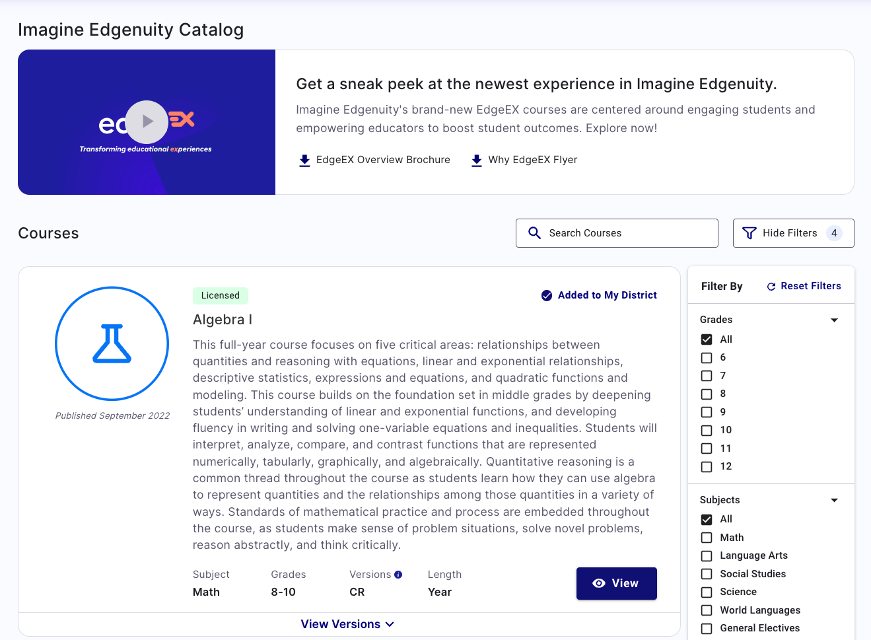The width and height of the screenshot is (871, 640).
Task: Click the refresh icon next to Reset Filters
Action: [x=771, y=285]
